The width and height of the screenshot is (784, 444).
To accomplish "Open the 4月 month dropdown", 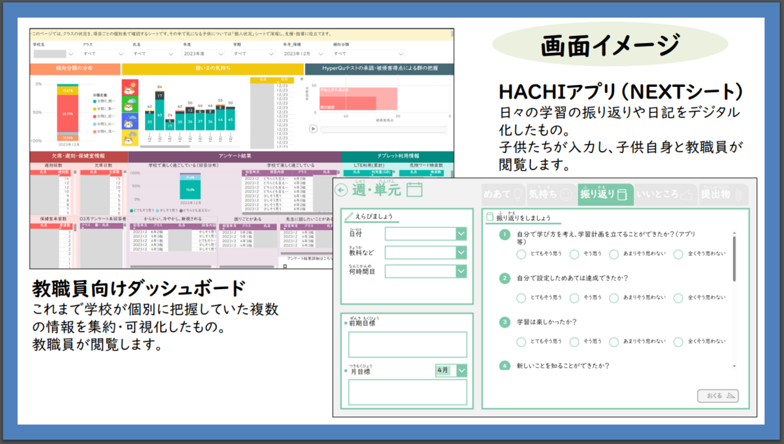I will [x=451, y=370].
